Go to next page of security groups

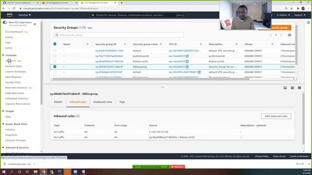point(281,35)
